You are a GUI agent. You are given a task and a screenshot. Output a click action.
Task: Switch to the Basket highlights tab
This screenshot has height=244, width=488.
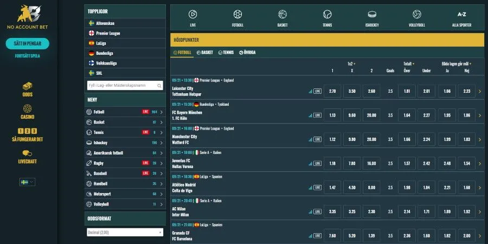[205, 53]
